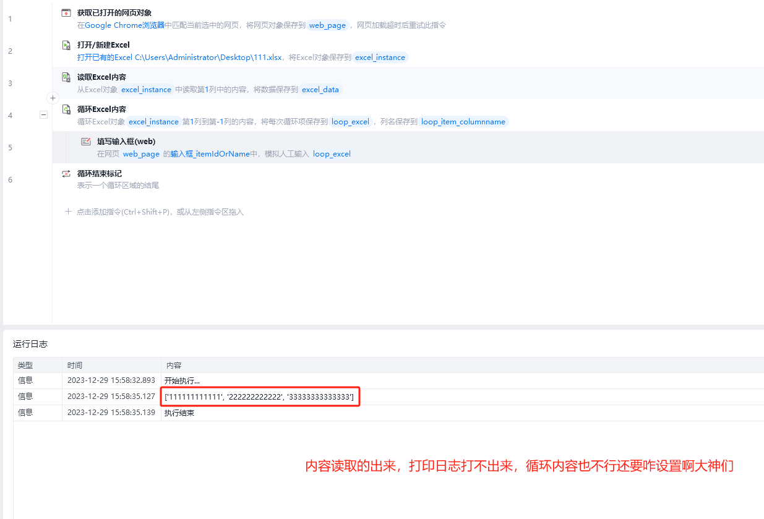Image resolution: width=764 pixels, height=519 pixels.
Task: Click line number 3 in the gutter
Action: [x=10, y=84]
